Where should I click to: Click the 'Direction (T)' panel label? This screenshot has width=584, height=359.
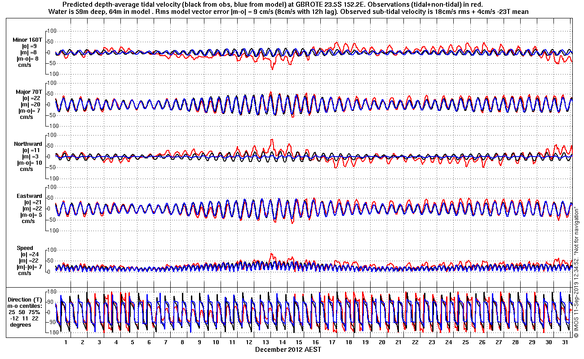(26, 299)
